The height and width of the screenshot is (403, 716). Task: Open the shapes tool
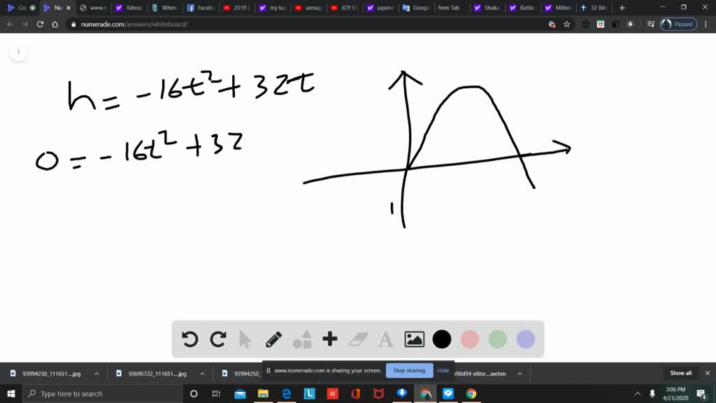point(302,339)
